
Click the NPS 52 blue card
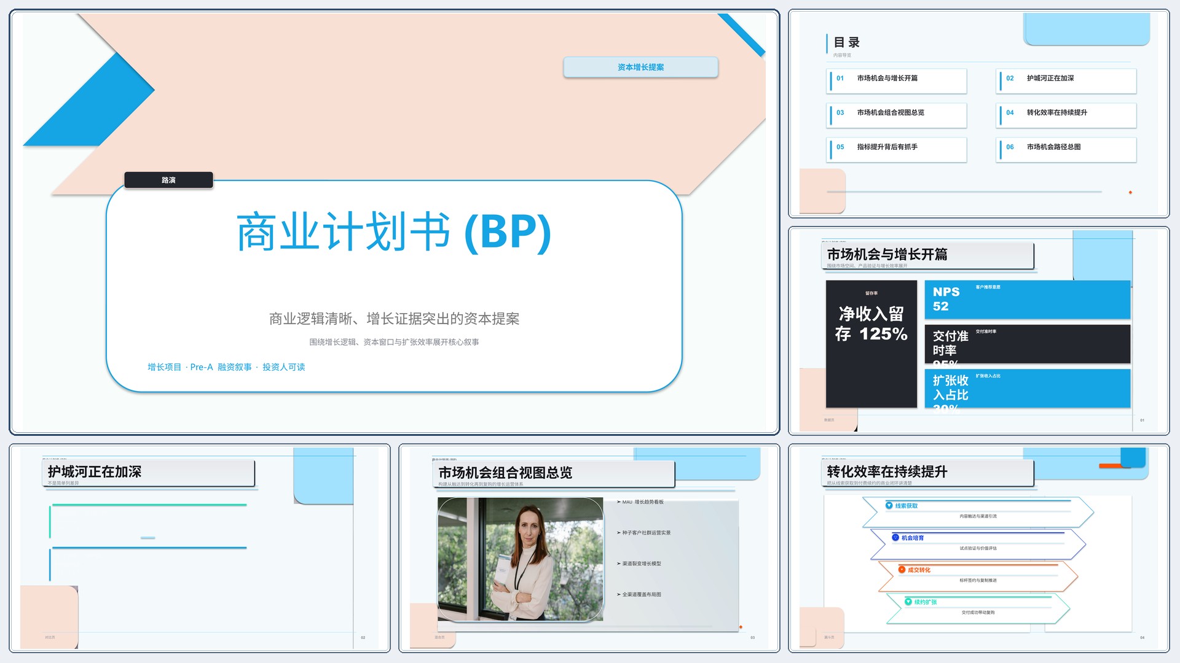coord(1028,300)
